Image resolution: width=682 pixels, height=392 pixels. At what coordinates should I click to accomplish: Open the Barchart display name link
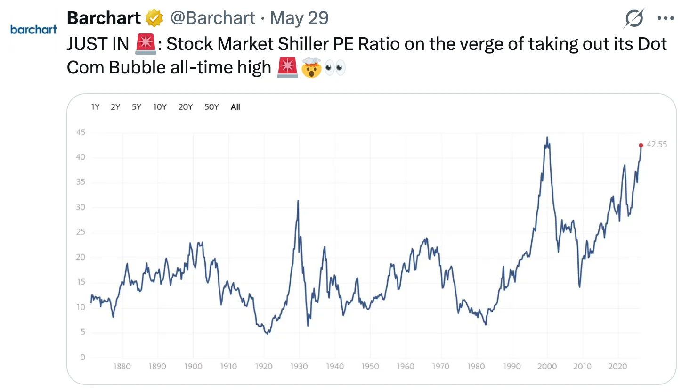click(x=104, y=19)
